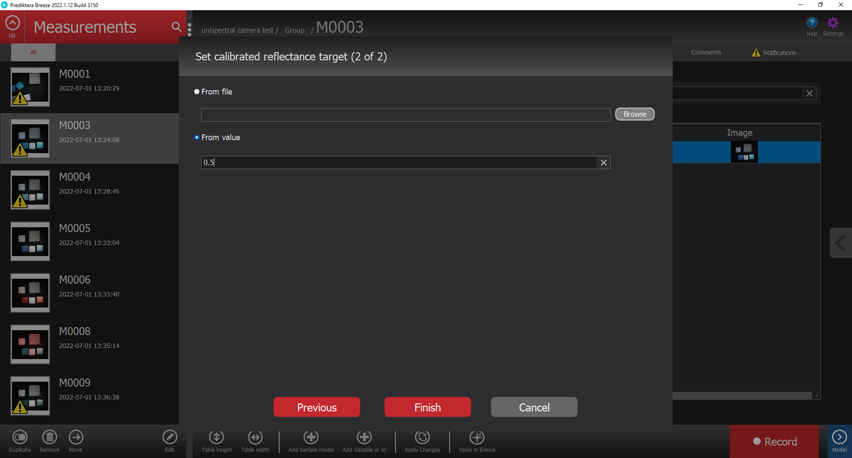The image size is (852, 458).
Task: Open the measurements search icon
Action: coord(176,27)
